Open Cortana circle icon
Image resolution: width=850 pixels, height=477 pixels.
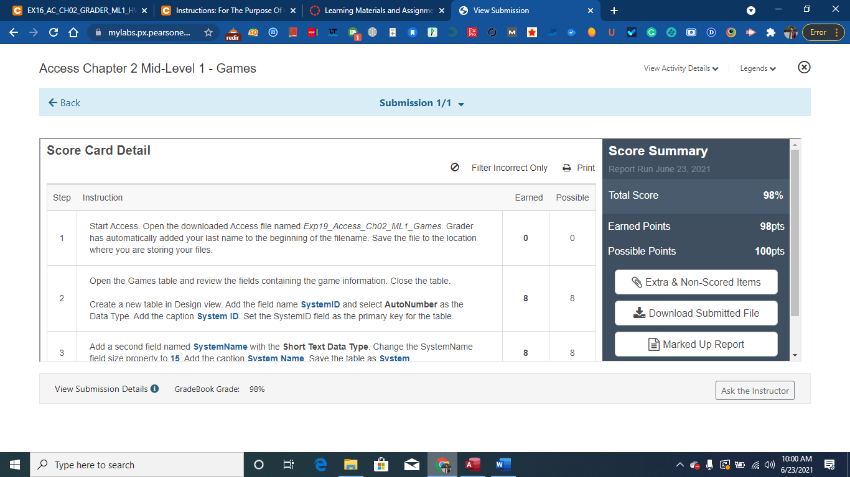click(259, 465)
